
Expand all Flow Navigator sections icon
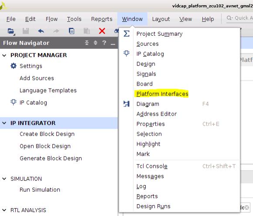96,43
